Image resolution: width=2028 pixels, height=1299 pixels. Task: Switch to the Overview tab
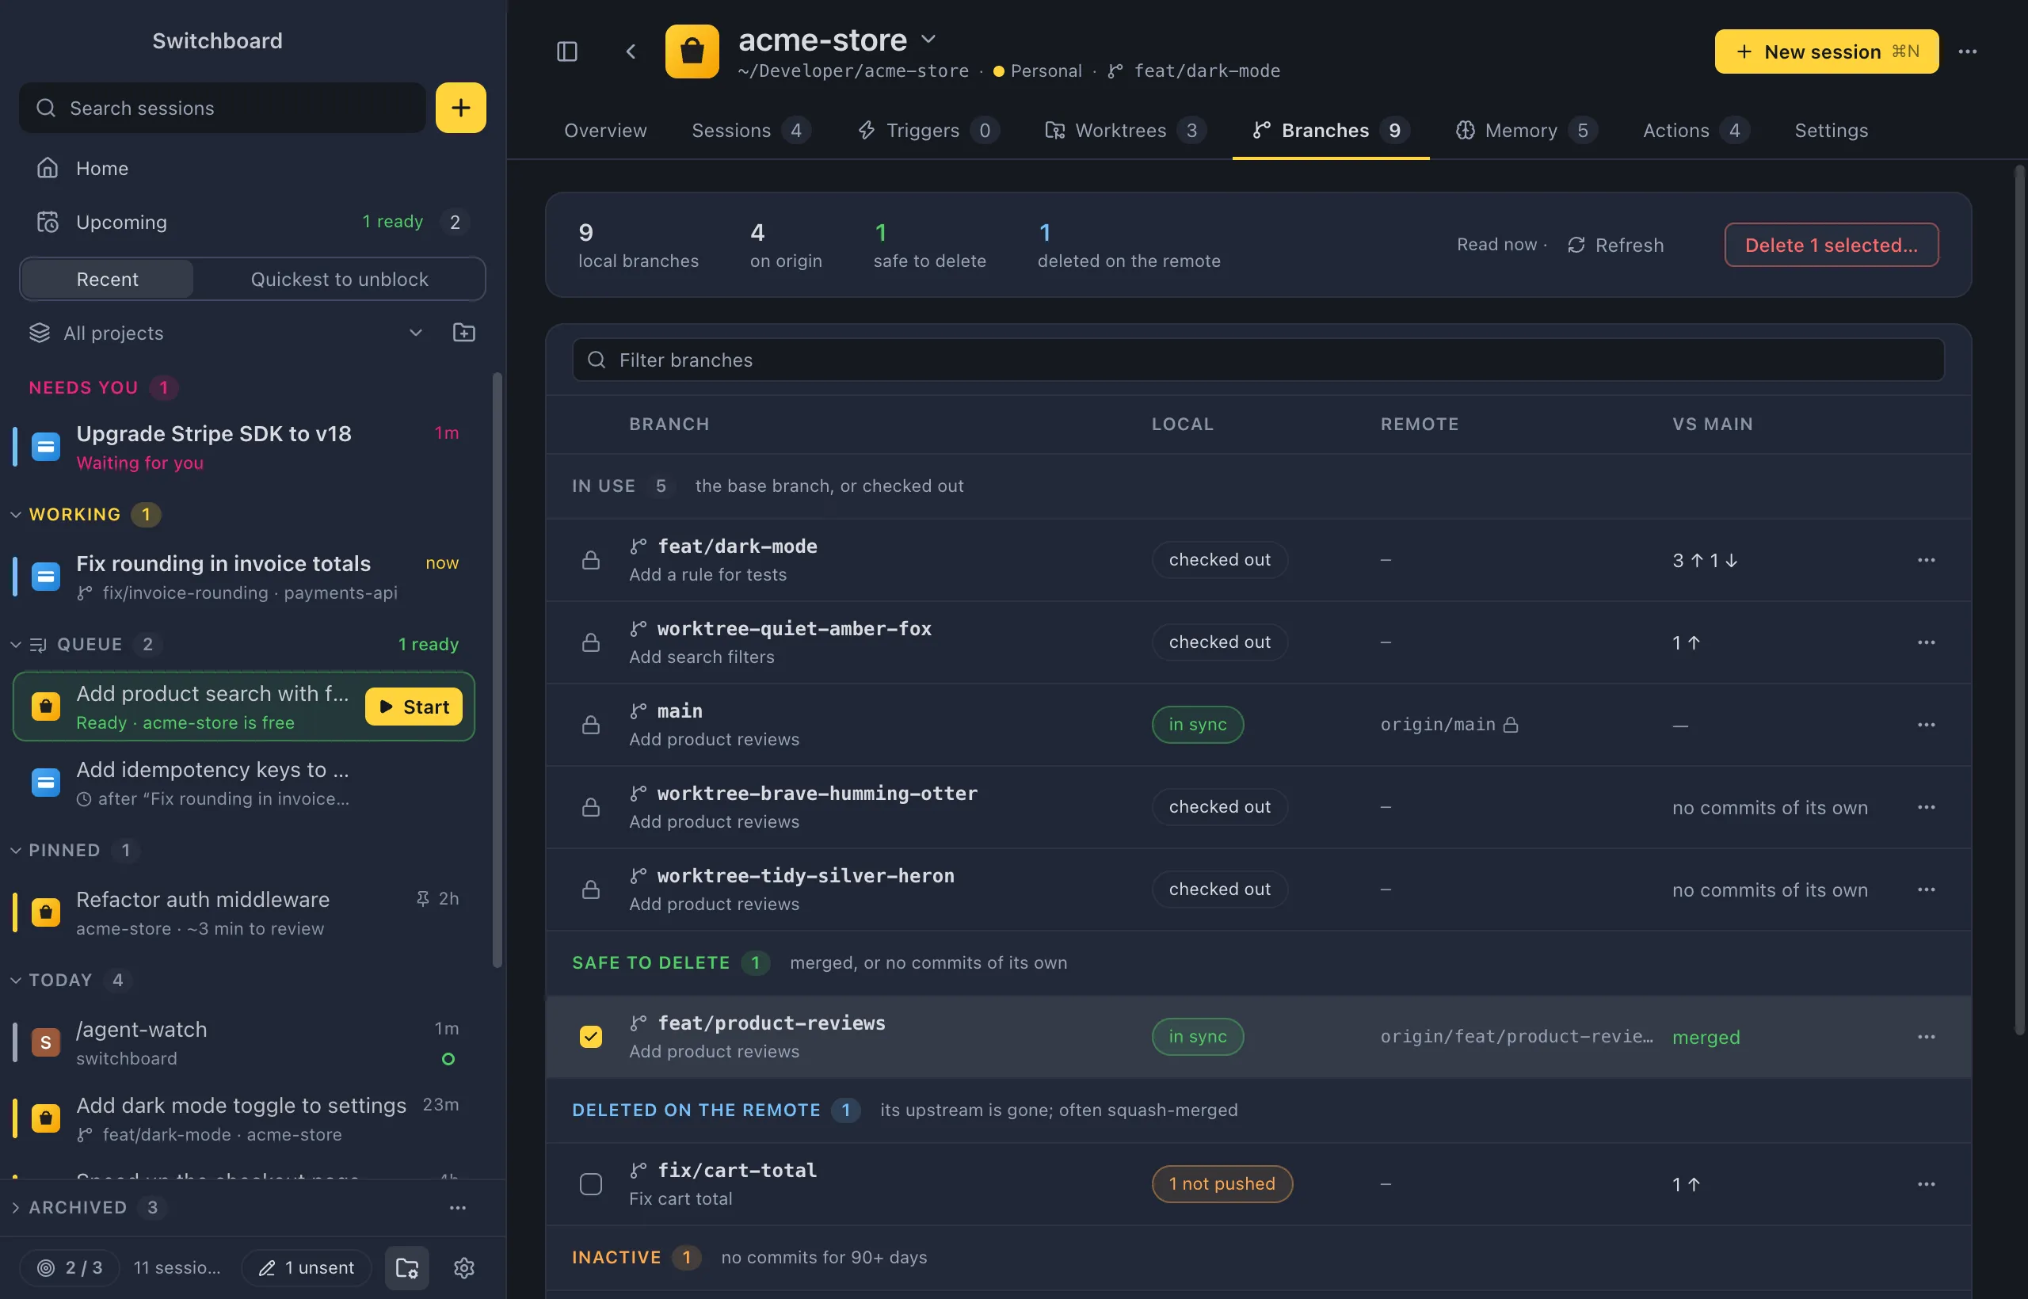[605, 130]
